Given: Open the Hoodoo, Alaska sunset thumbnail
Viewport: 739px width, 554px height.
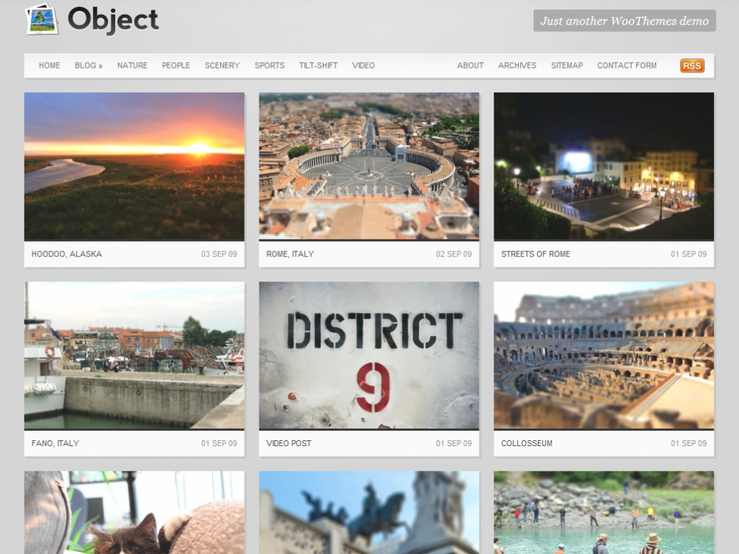Looking at the screenshot, I should point(134,166).
